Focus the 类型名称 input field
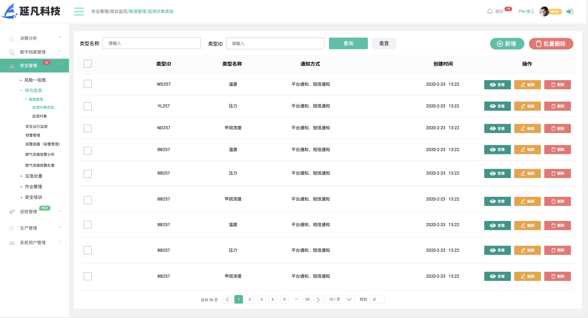The width and height of the screenshot is (588, 318). pos(152,43)
